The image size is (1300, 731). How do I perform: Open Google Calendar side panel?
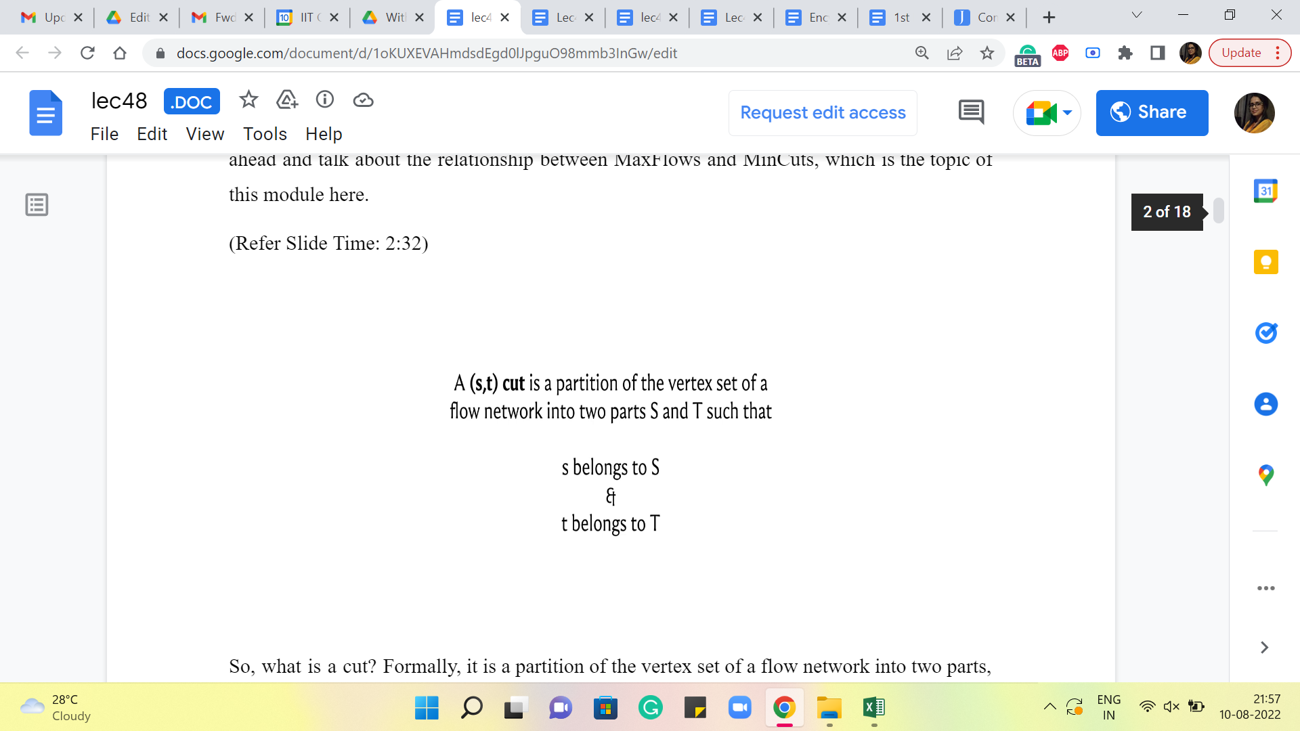[x=1265, y=192]
